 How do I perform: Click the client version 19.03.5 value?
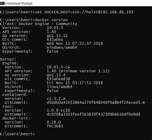tap(55, 28)
